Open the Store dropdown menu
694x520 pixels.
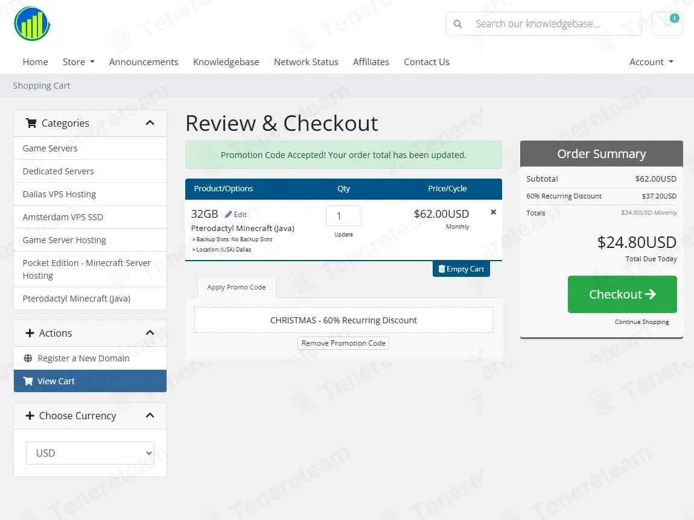tap(78, 62)
